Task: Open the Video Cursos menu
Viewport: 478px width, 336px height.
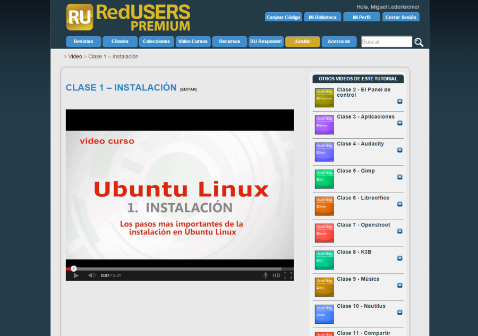Action: click(x=193, y=41)
